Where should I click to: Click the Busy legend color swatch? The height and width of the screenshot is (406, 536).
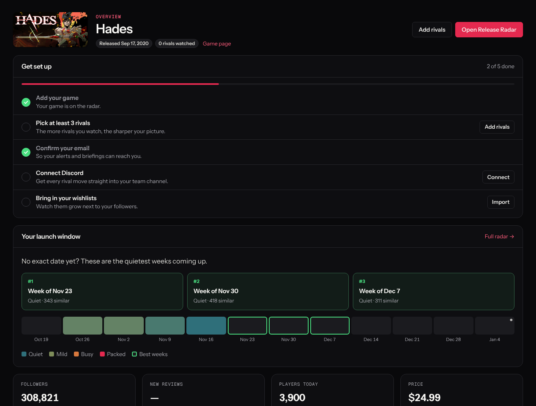76,354
